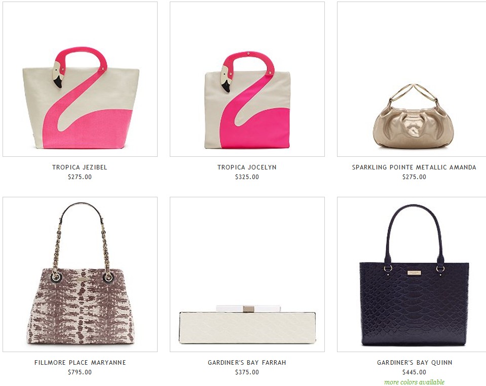Open the Fillmore Place Maryanne snakeskin bag image
Screen dimensions: 486x386
point(80,274)
